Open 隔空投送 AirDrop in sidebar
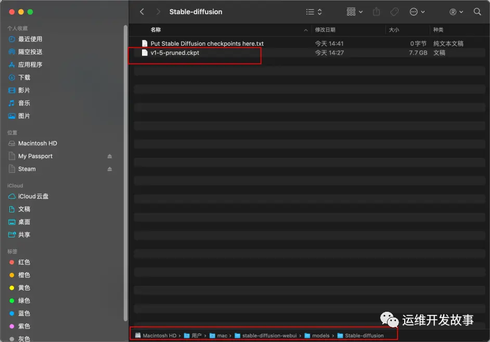490x342 pixels. tap(30, 52)
